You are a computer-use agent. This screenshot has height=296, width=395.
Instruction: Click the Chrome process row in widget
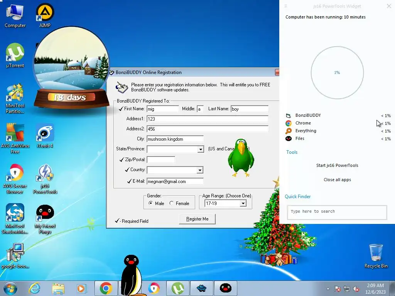click(x=338, y=123)
